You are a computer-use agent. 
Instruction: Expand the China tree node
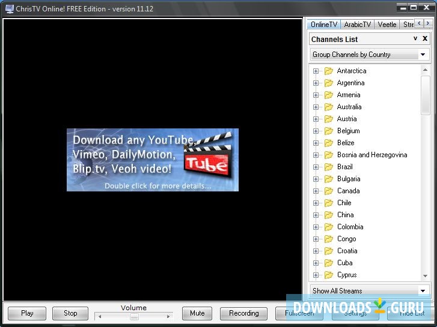coord(316,215)
